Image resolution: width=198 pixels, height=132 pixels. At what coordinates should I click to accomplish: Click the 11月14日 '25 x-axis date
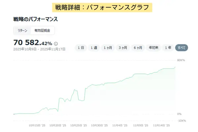(161, 125)
